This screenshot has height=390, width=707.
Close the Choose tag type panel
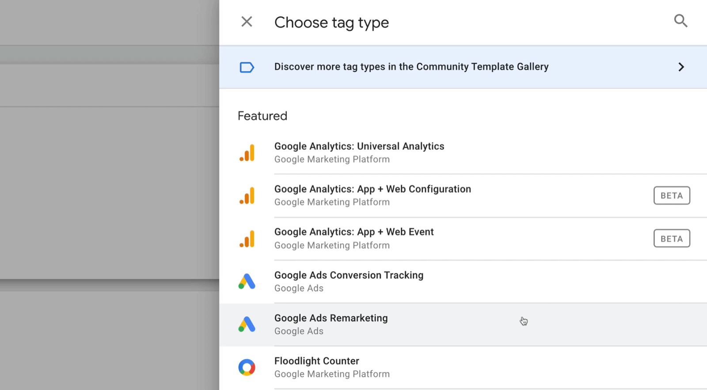[247, 22]
